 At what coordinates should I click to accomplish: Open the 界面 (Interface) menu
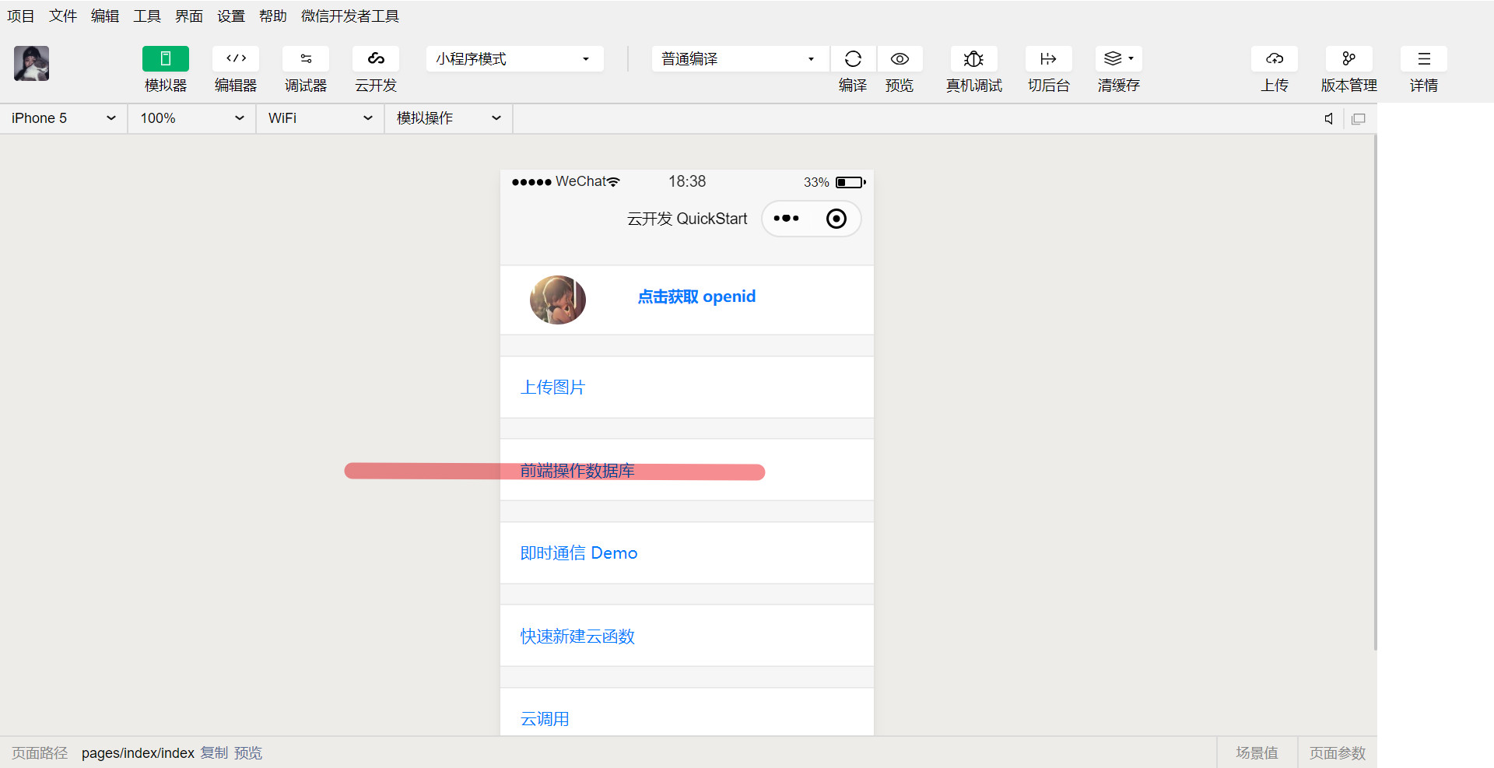189,16
